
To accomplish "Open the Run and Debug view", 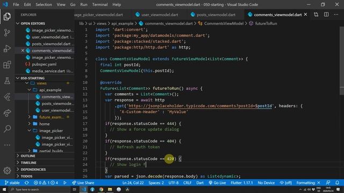I will 7,49.
